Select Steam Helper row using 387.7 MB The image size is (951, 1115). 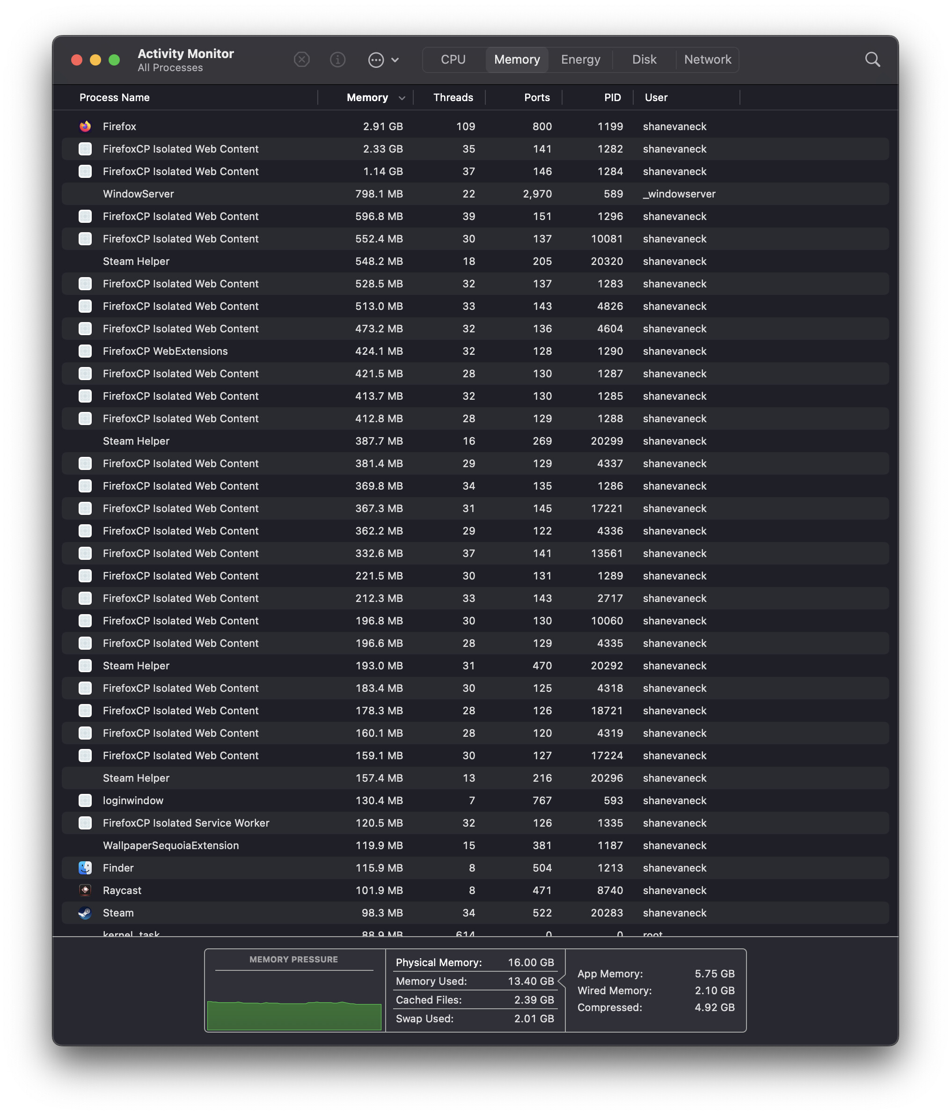(x=475, y=441)
